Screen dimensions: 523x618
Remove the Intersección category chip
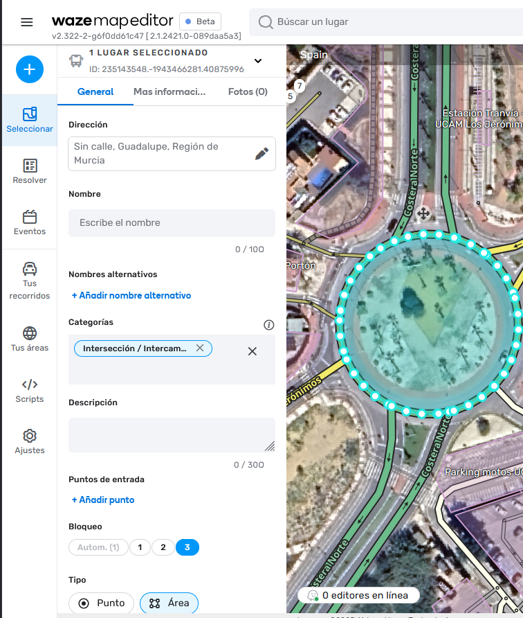click(x=200, y=348)
